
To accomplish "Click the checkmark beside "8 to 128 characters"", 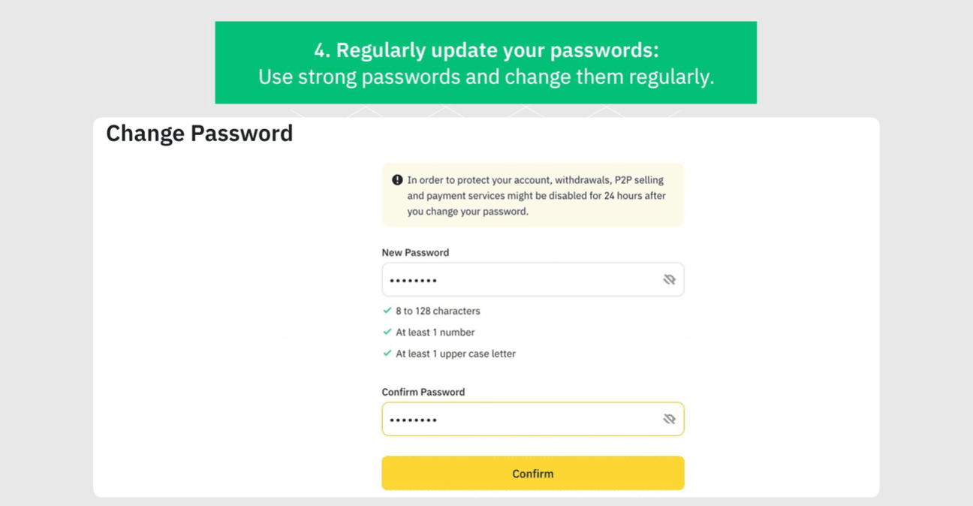I will point(387,311).
